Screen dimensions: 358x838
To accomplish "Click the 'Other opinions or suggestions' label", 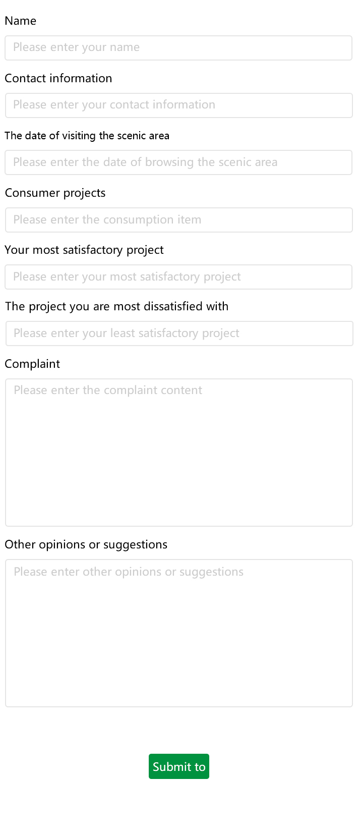I will [x=86, y=544].
